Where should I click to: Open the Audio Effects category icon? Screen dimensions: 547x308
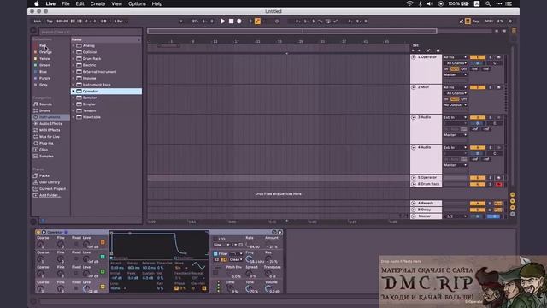click(x=36, y=123)
